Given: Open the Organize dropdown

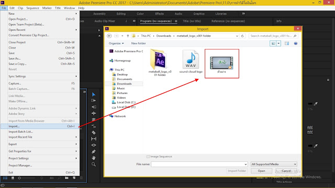Looking at the screenshot, I should tap(116, 43).
